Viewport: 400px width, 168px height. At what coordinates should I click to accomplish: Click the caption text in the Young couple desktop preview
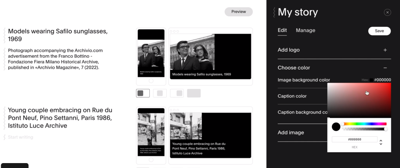[x=199, y=149]
